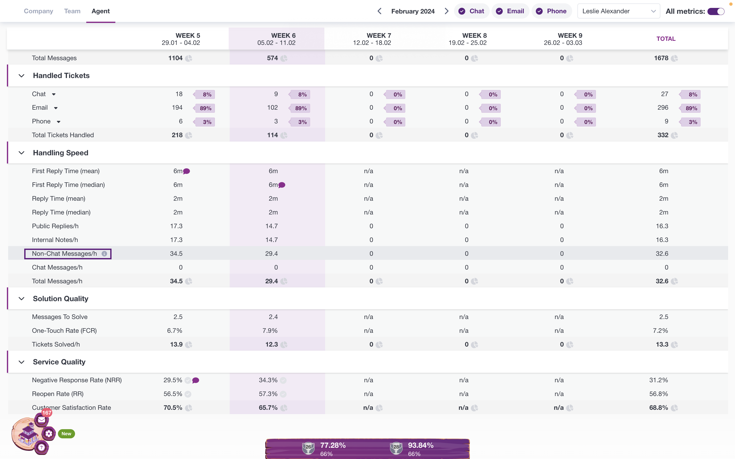Toggle the All metrics switch
Viewport: 735px width, 459px height.
pos(716,11)
